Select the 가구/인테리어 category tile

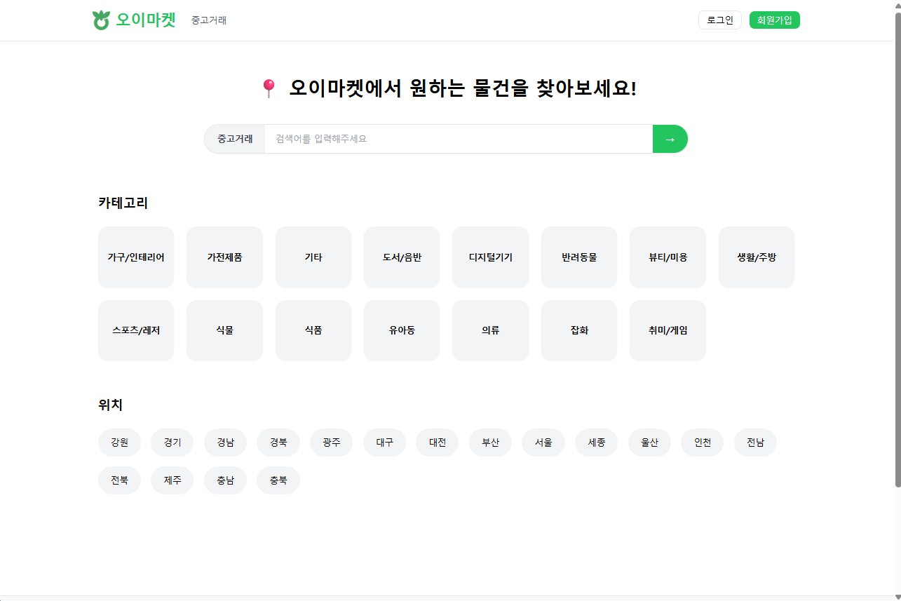point(136,257)
